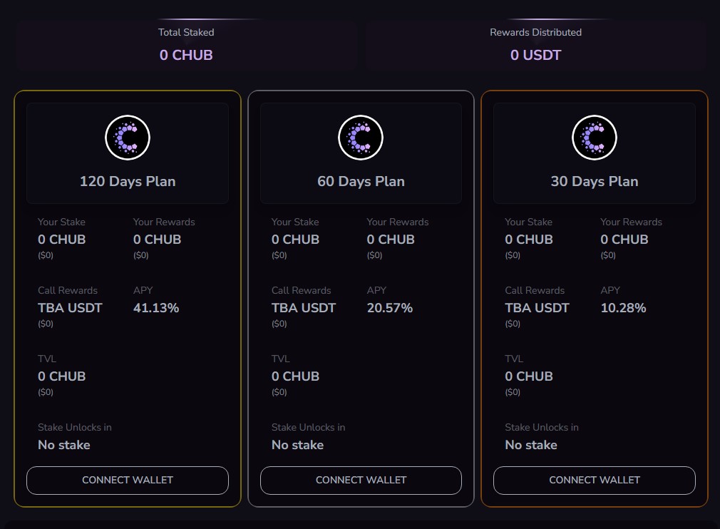This screenshot has height=529, width=720.
Task: Connect wallet for the 120 Days Plan
Action: (x=128, y=481)
